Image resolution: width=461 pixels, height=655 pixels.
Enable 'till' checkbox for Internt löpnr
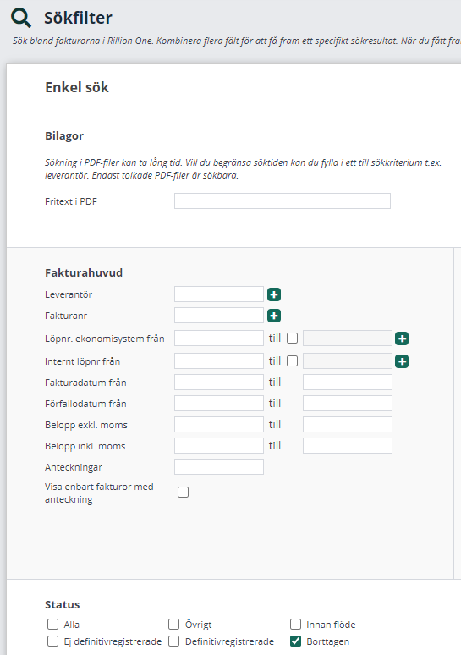coord(293,361)
